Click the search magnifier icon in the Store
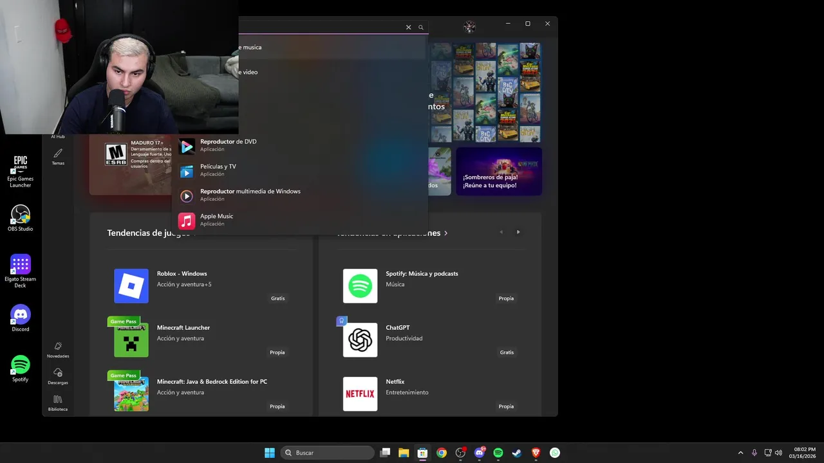This screenshot has height=463, width=824. click(421, 27)
